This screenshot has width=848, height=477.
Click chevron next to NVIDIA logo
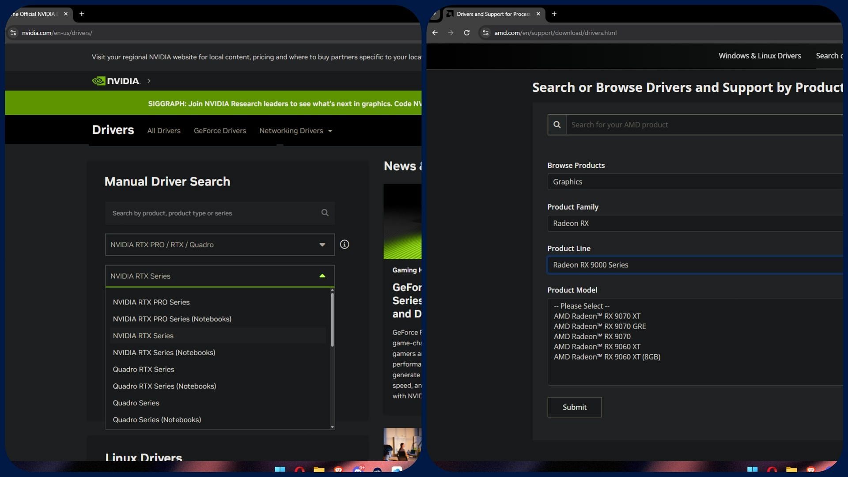[x=149, y=81]
